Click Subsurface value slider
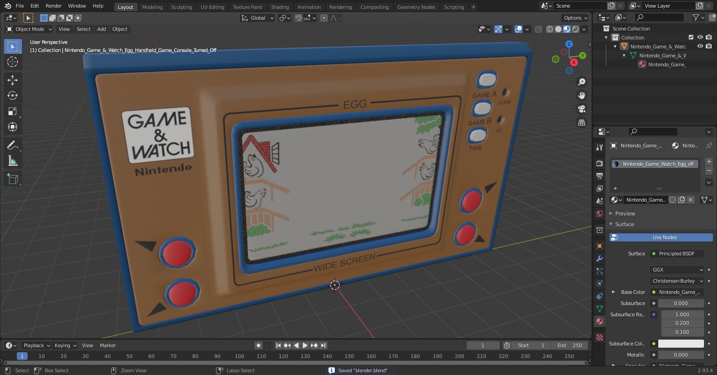 pyautogui.click(x=681, y=303)
